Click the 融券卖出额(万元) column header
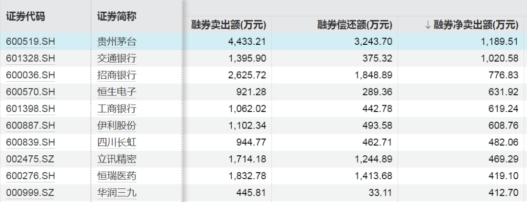 (x=228, y=25)
